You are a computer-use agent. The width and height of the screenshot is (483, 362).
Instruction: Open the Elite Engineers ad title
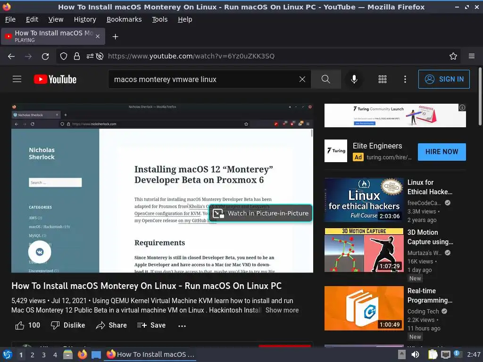click(377, 146)
